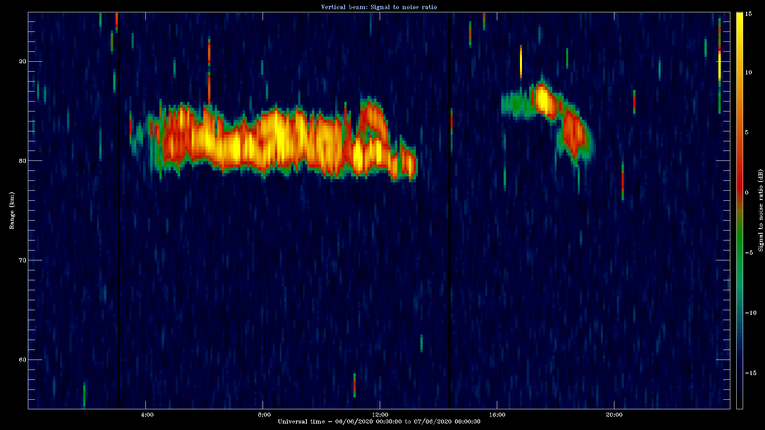Click the 80 km range tick label
765x430 pixels.
(22, 161)
